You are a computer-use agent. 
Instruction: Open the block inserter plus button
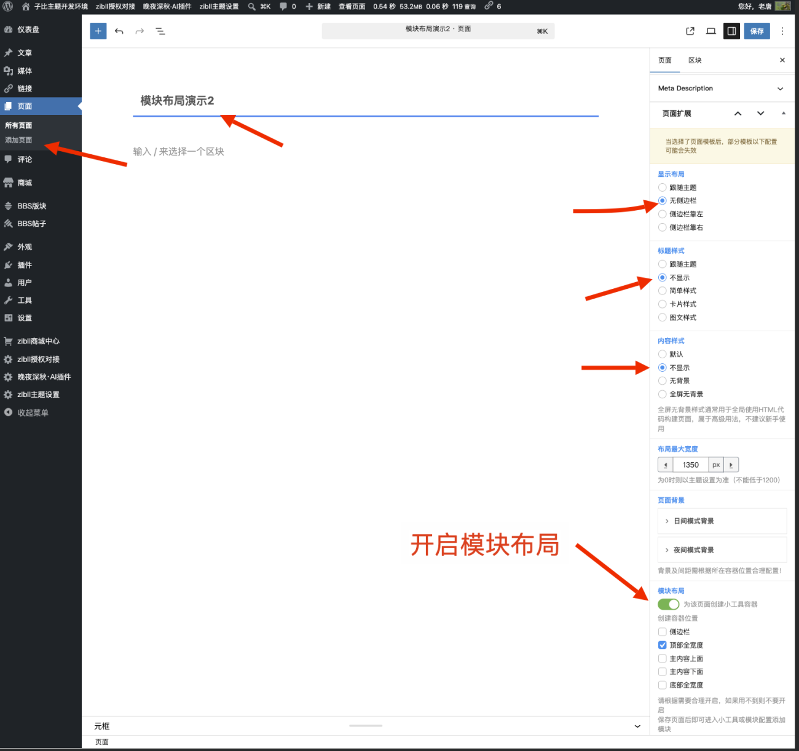point(98,31)
